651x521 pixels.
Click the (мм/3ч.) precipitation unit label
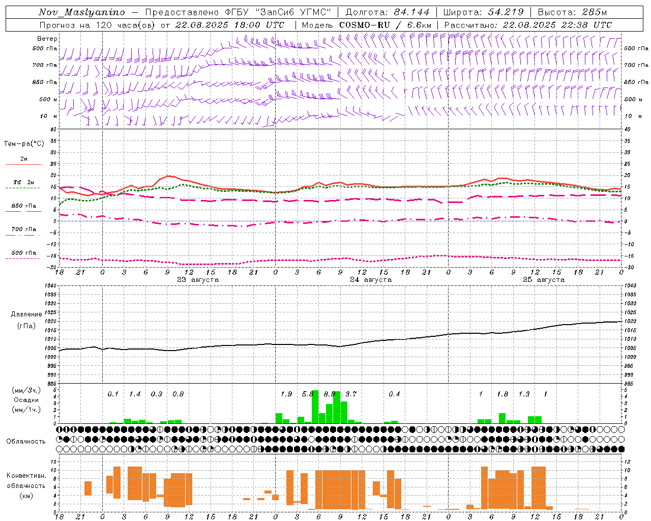(x=26, y=390)
